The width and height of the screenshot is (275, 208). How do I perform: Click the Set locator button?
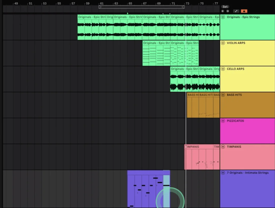[225, 7]
